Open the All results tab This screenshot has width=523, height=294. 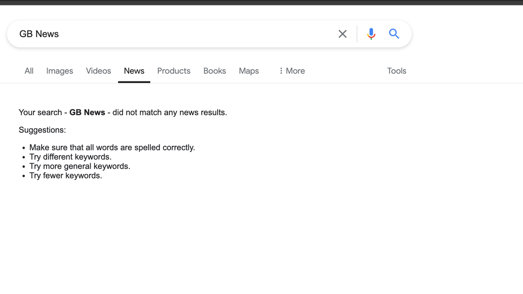pyautogui.click(x=29, y=71)
